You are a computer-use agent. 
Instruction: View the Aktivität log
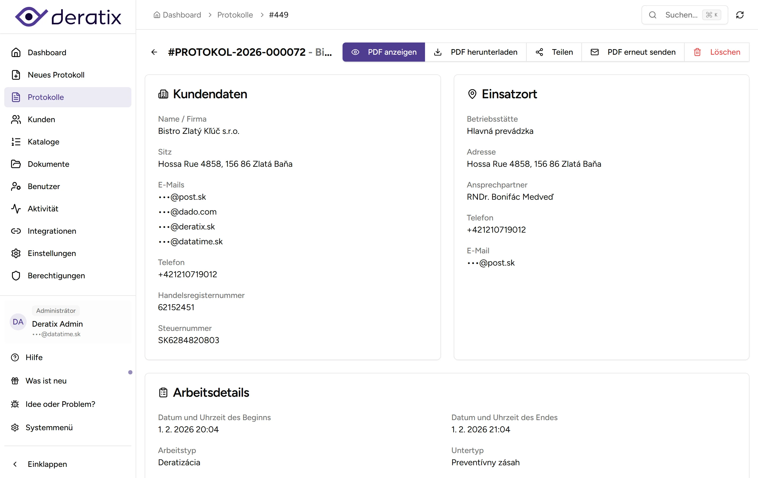click(x=43, y=208)
